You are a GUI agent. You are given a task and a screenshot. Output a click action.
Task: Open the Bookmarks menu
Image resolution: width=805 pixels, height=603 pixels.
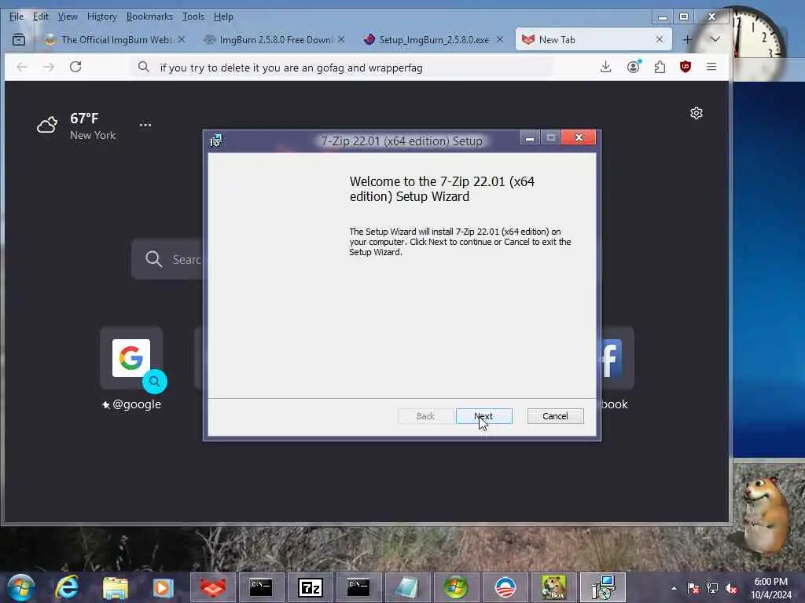click(x=149, y=16)
